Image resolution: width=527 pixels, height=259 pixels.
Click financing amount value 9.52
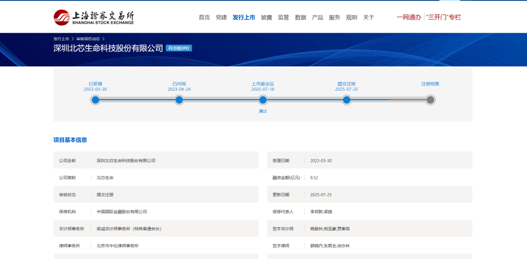[x=314, y=178]
